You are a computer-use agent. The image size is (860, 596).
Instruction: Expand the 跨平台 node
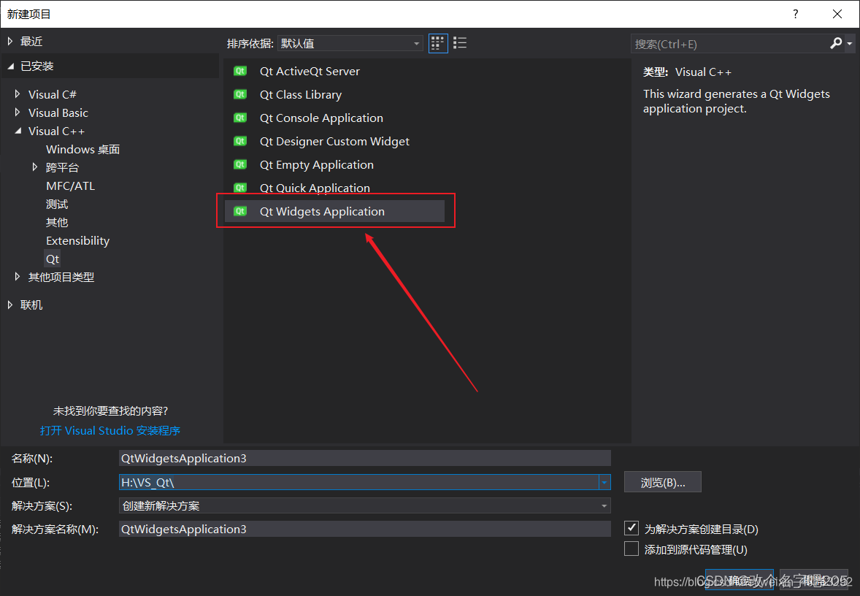(x=34, y=167)
